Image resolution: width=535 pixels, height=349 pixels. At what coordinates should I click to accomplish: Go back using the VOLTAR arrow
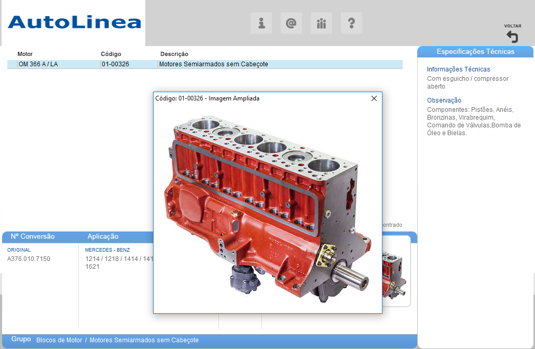(x=512, y=36)
